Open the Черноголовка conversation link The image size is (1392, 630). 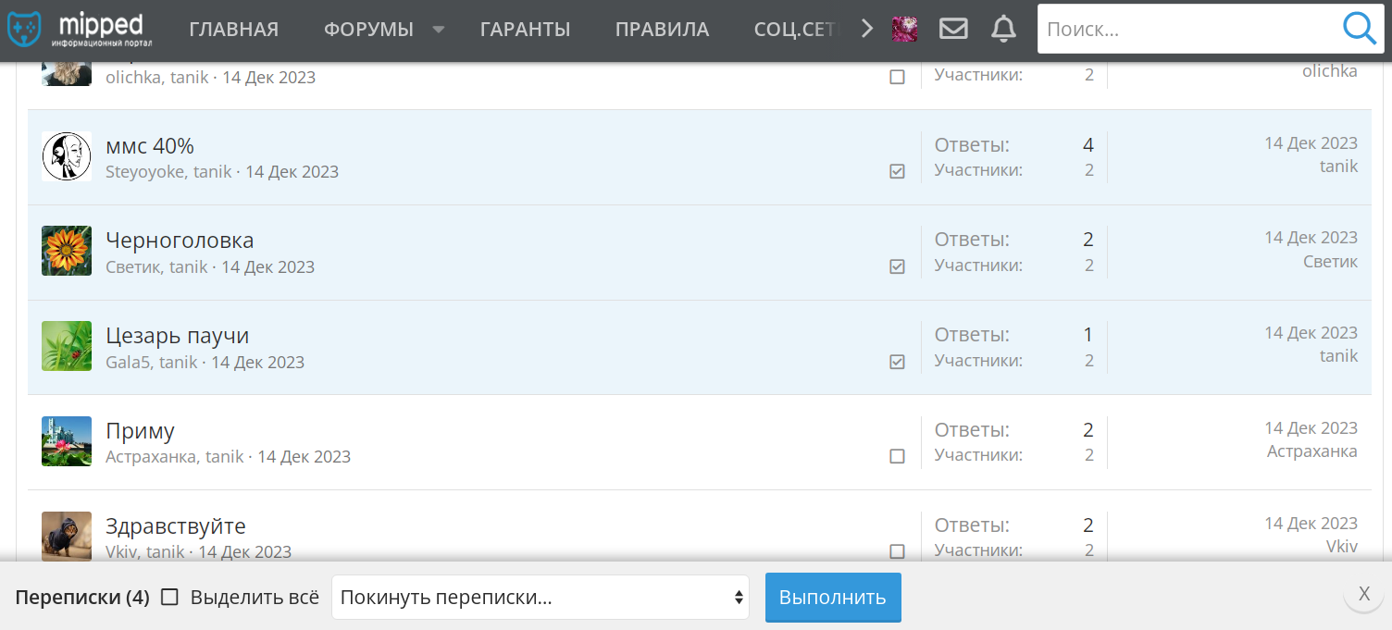pos(180,241)
